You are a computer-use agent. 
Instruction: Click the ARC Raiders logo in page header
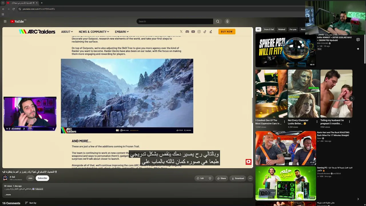[x=37, y=32]
